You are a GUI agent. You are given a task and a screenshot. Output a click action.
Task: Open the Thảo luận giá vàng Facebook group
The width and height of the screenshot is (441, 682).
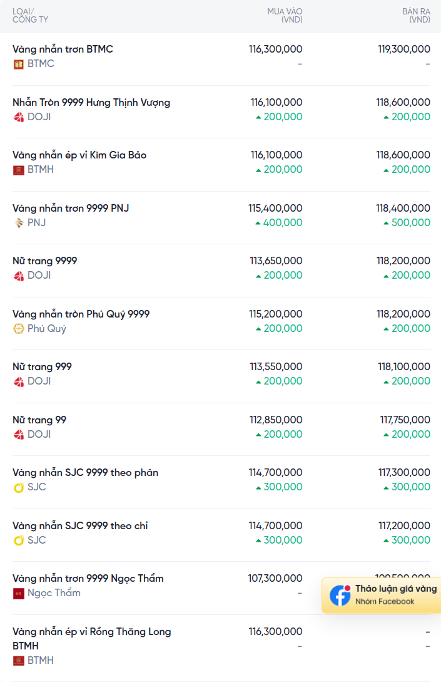pos(381,595)
